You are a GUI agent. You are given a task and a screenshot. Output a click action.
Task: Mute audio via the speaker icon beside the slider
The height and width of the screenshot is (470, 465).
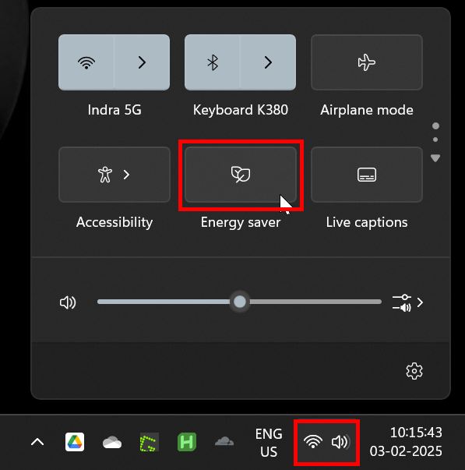tap(68, 302)
